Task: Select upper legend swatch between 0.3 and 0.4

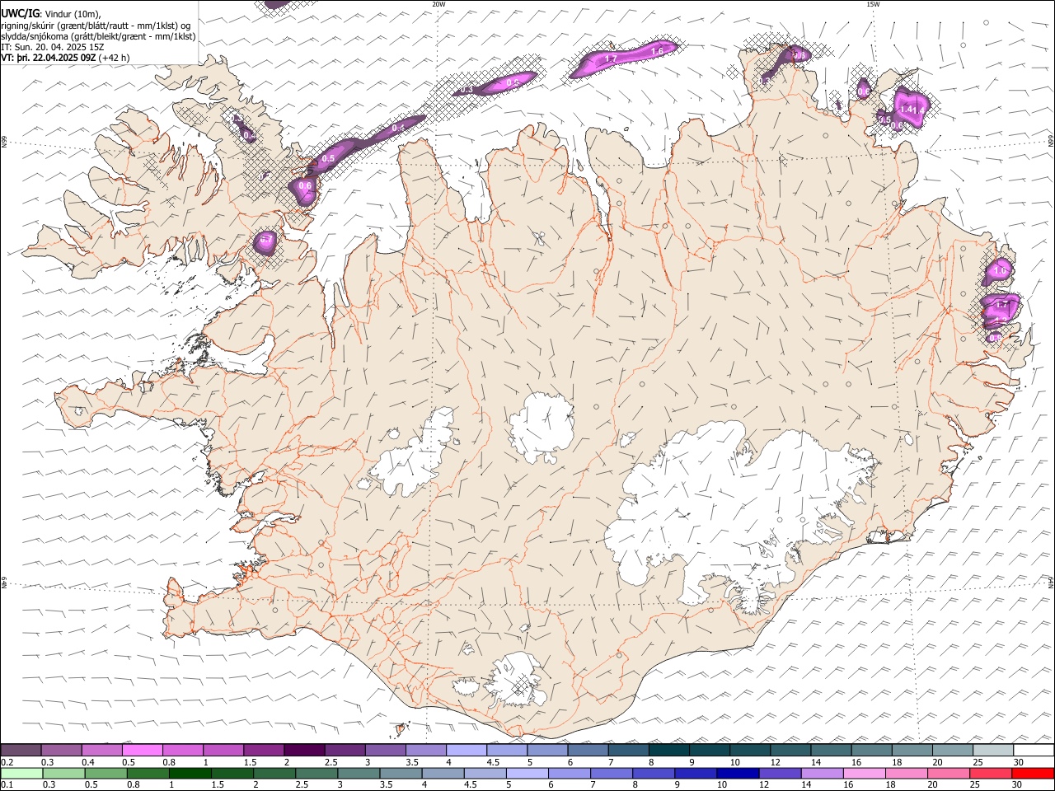Action: click(x=61, y=750)
